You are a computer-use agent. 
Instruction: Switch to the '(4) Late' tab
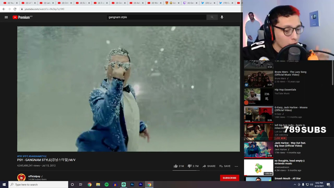click(46, 3)
